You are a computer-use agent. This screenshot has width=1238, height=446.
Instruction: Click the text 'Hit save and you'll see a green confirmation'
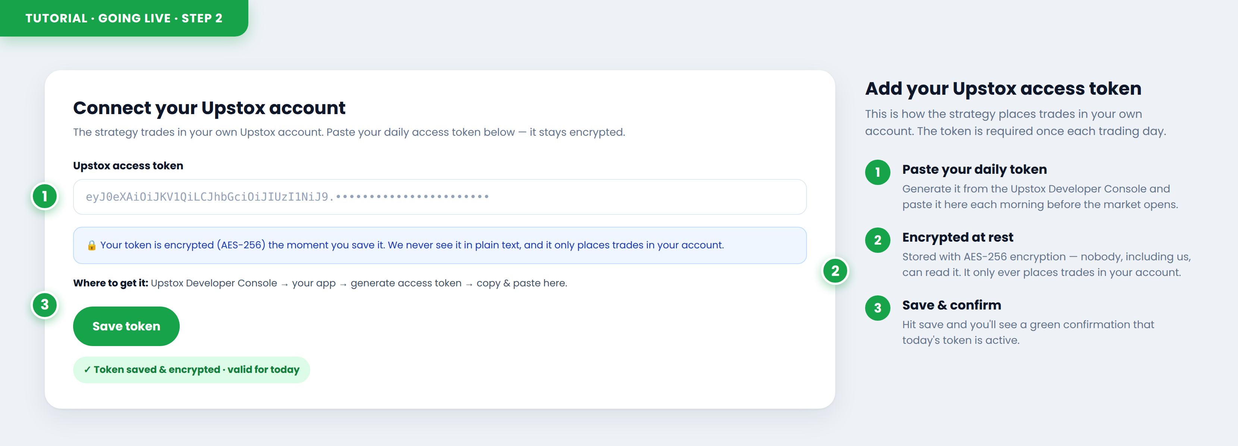click(1016, 324)
